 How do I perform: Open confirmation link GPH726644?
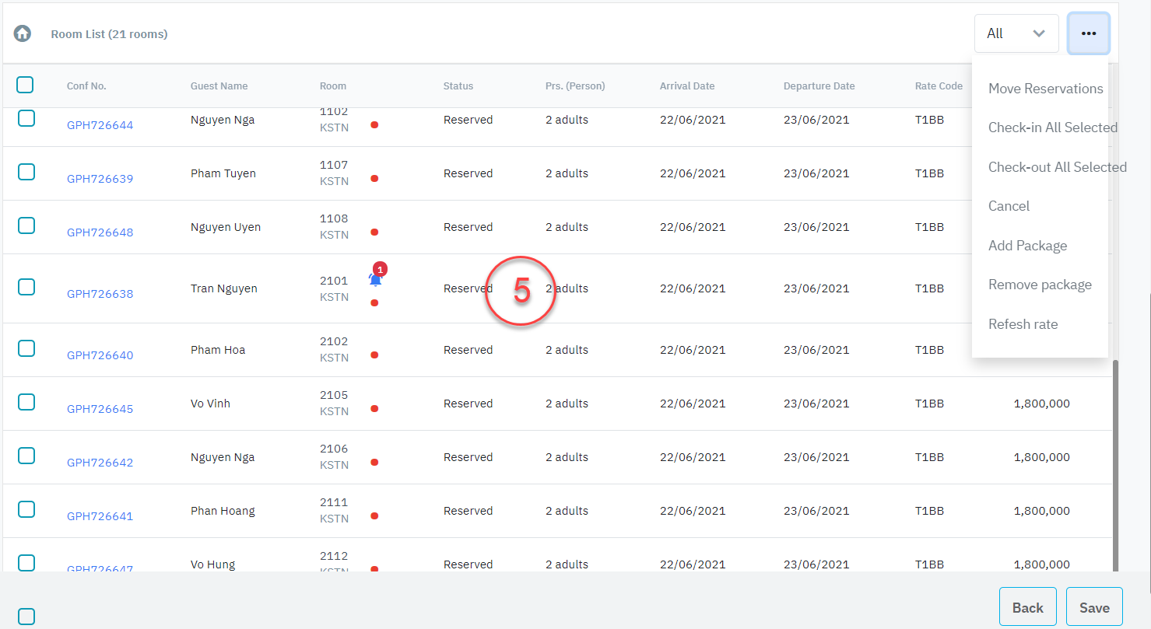(x=100, y=125)
